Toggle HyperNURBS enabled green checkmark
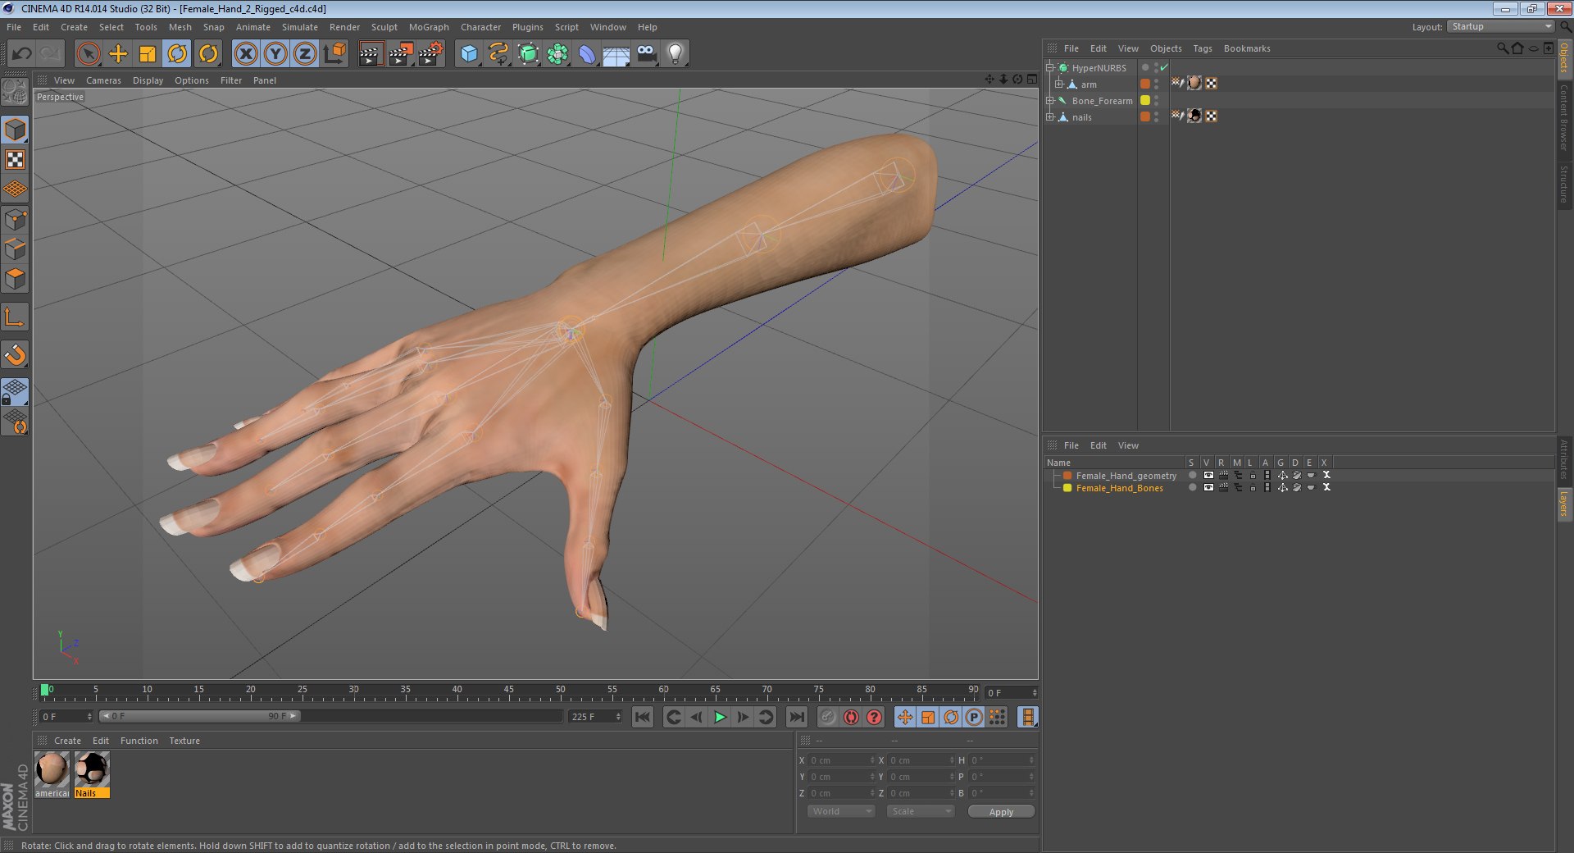Screen dimensions: 1574x853 tap(1164, 68)
